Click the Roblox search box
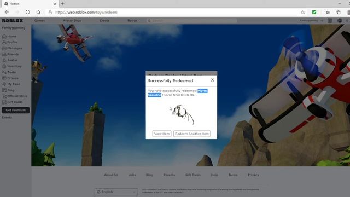The height and width of the screenshot is (197, 350). pyautogui.click(x=192, y=21)
